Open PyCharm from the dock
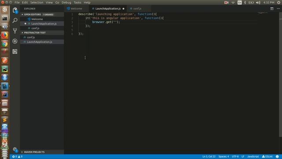 pyautogui.click(x=5, y=69)
